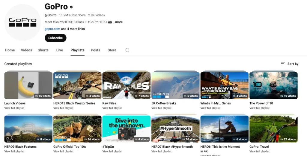View full playlist for GoPro Official Top 10's
The height and width of the screenshot is (156, 307).
[x=64, y=151]
